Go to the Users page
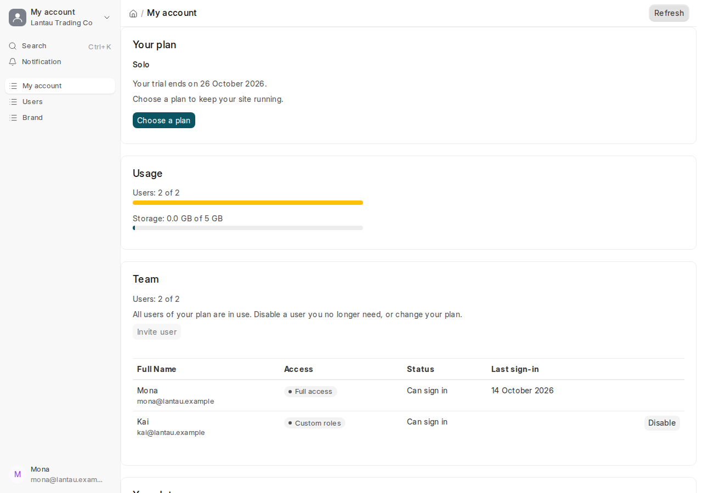Image resolution: width=702 pixels, height=493 pixels. (60, 102)
